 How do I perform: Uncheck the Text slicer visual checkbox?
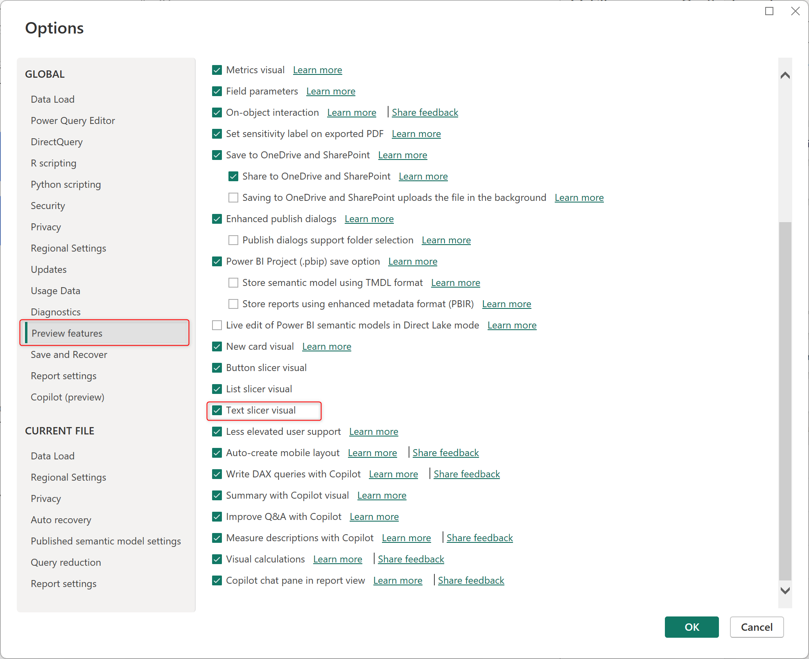[217, 410]
